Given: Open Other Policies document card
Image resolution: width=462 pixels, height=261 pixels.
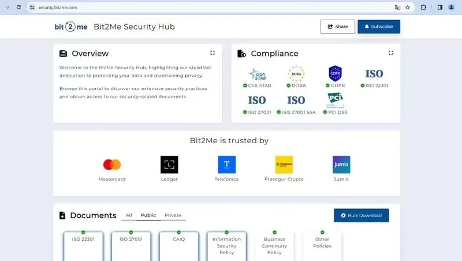Looking at the screenshot, I should (322, 246).
